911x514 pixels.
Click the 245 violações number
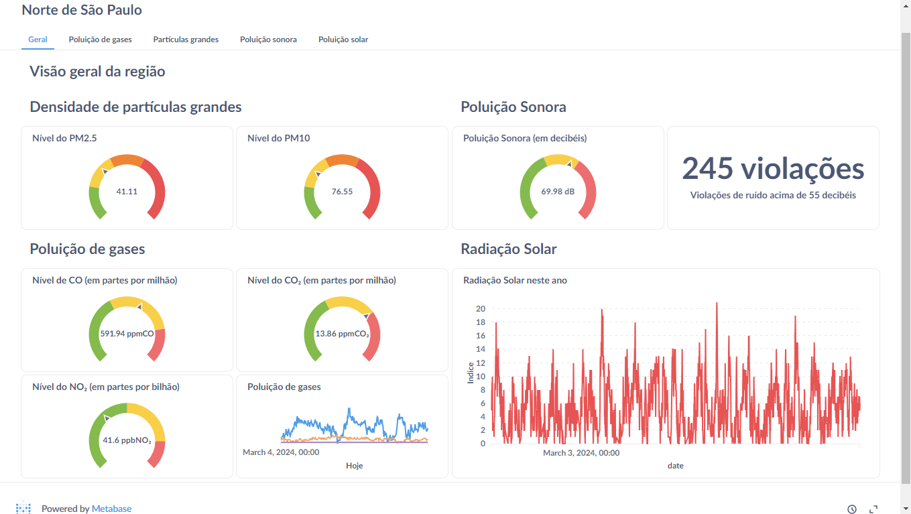(773, 168)
